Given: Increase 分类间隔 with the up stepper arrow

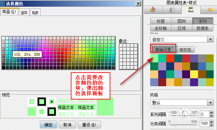Looking at the screenshot, I should point(211,122).
